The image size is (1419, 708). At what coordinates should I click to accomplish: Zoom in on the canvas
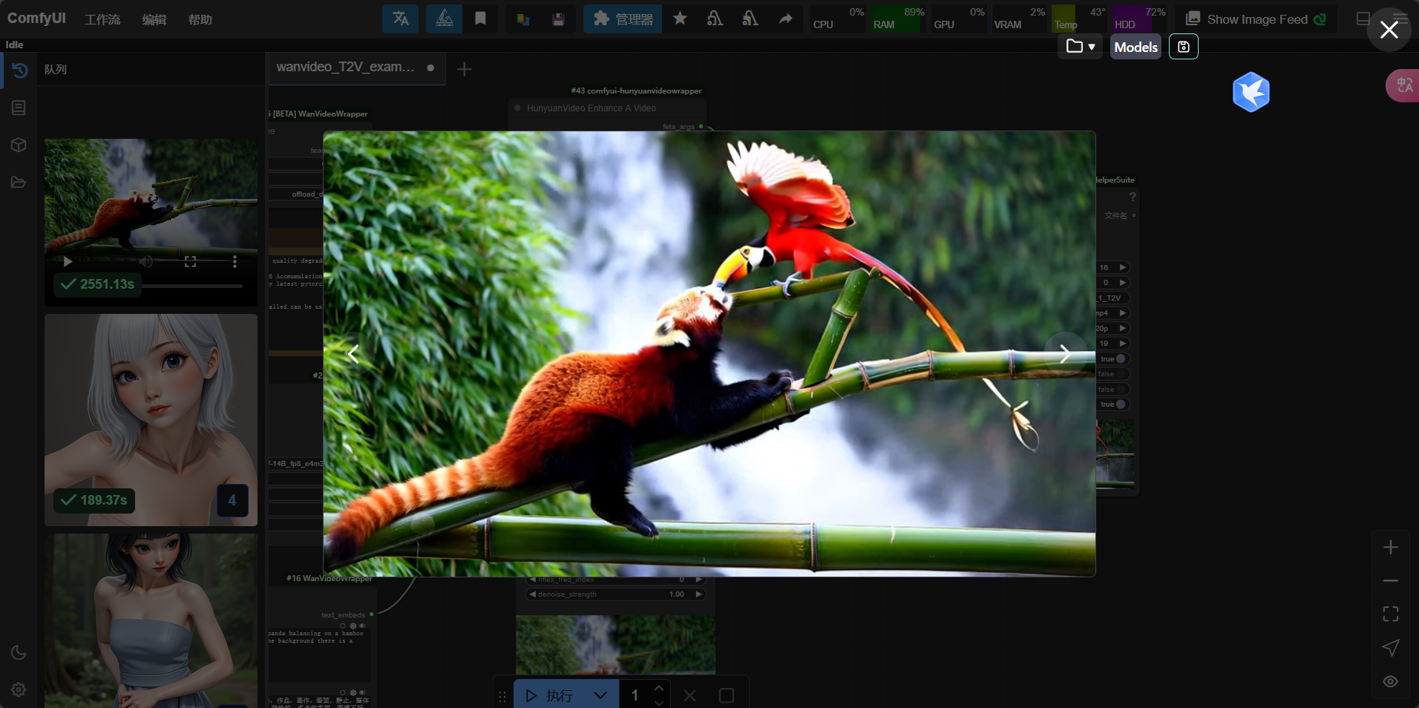point(1391,548)
